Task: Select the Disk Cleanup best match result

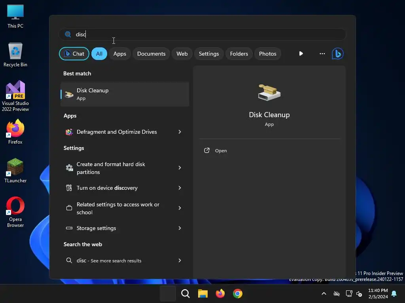Action: 125,94
